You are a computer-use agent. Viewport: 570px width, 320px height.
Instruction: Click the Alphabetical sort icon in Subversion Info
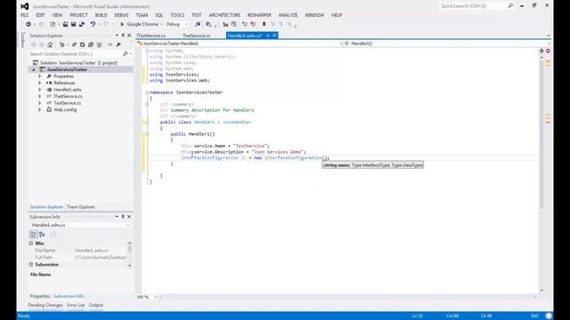(x=42, y=235)
